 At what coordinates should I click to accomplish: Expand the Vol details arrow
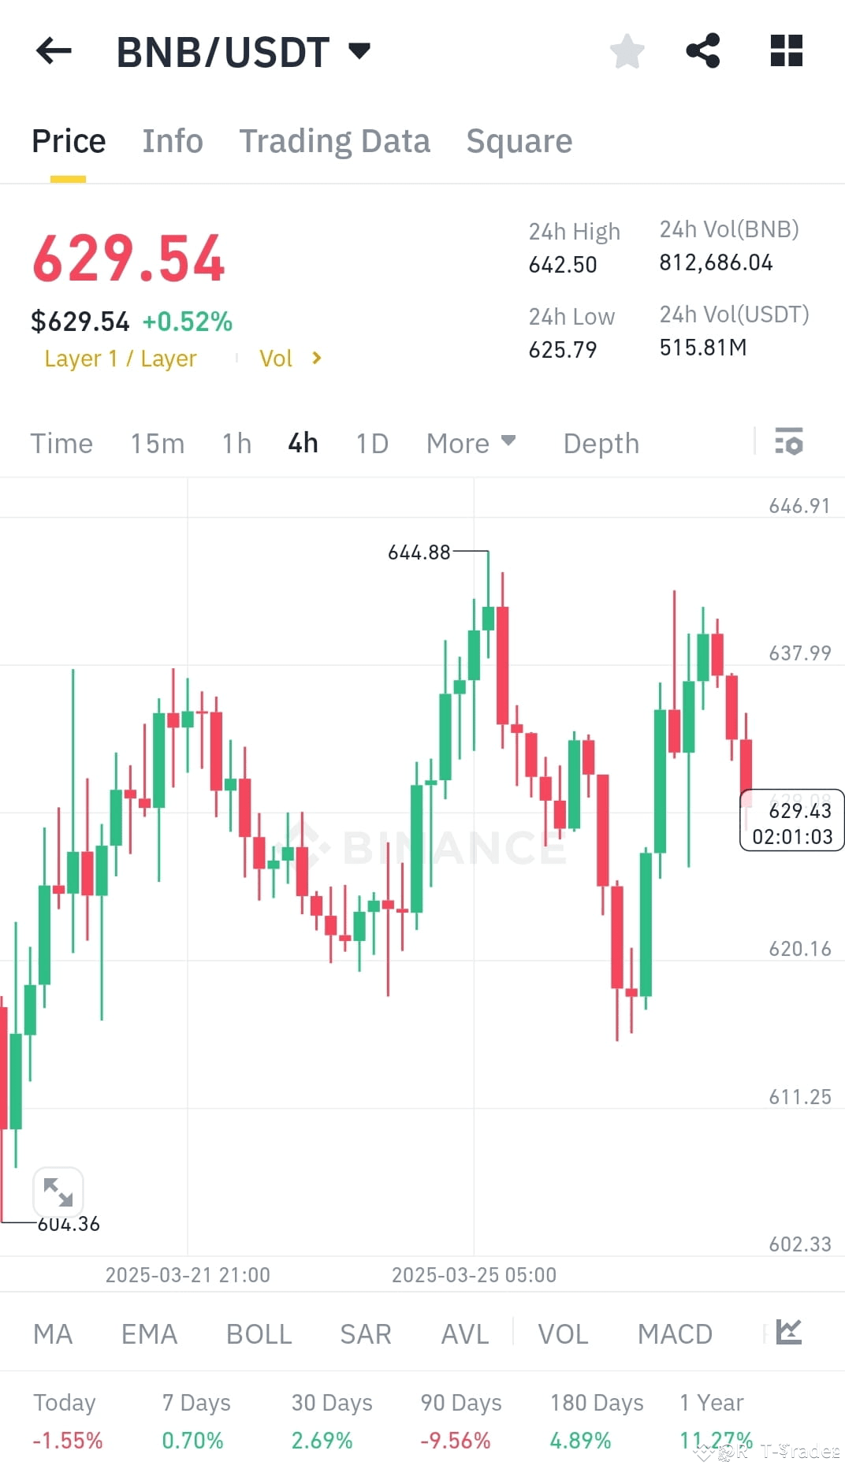(x=315, y=358)
